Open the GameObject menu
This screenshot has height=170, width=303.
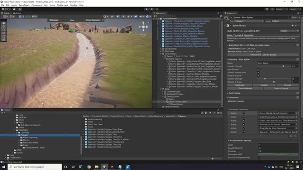(24, 5)
